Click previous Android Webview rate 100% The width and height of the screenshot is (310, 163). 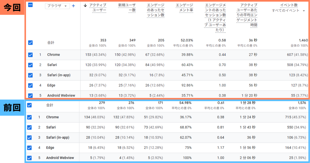[x=187, y=158]
